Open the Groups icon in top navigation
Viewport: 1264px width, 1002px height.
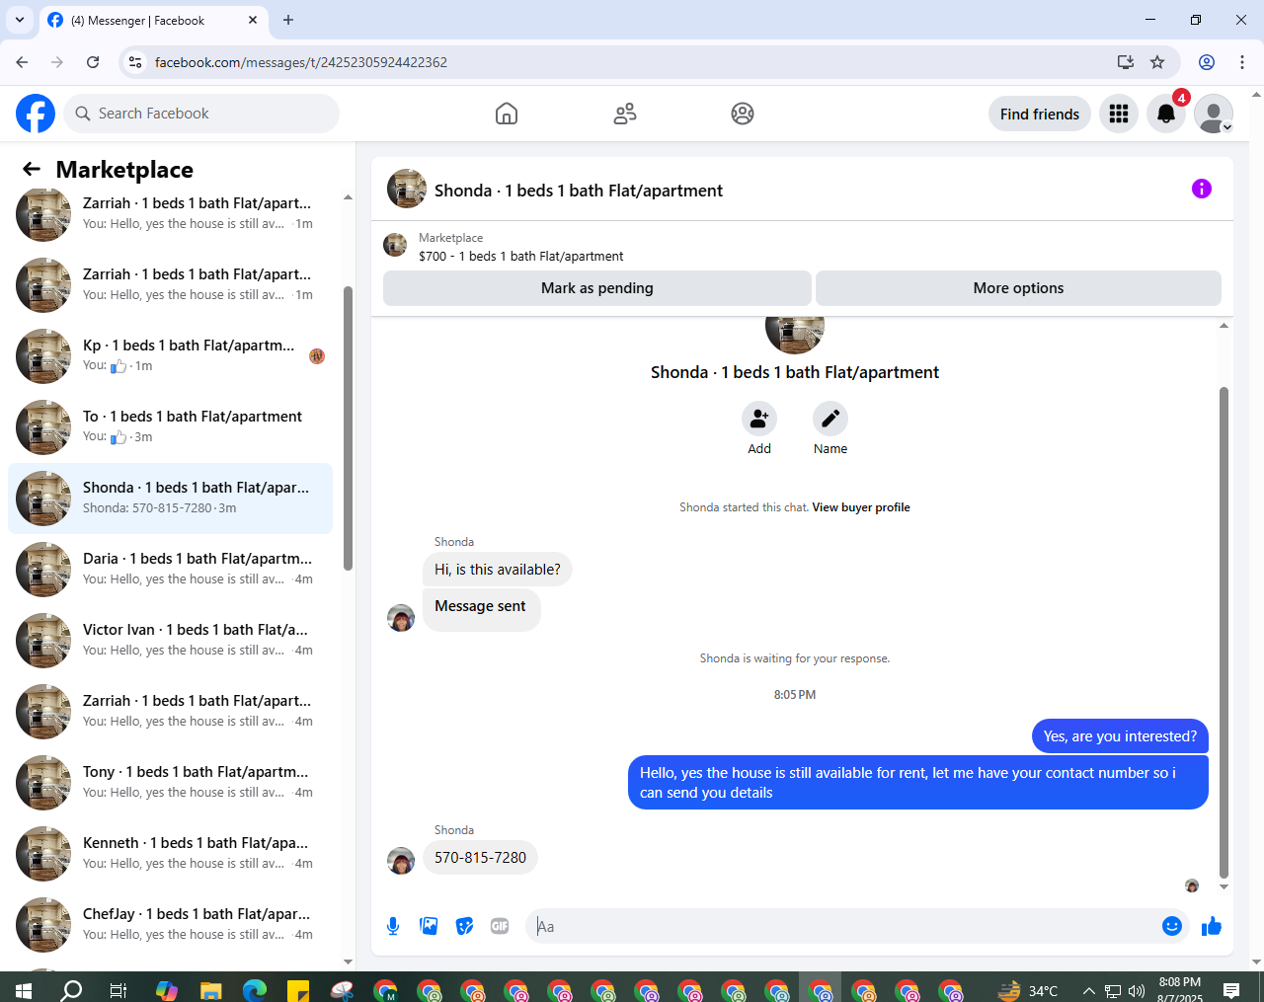(x=743, y=114)
